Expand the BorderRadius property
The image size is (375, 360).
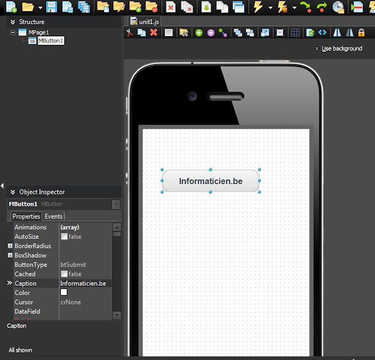[10, 246]
